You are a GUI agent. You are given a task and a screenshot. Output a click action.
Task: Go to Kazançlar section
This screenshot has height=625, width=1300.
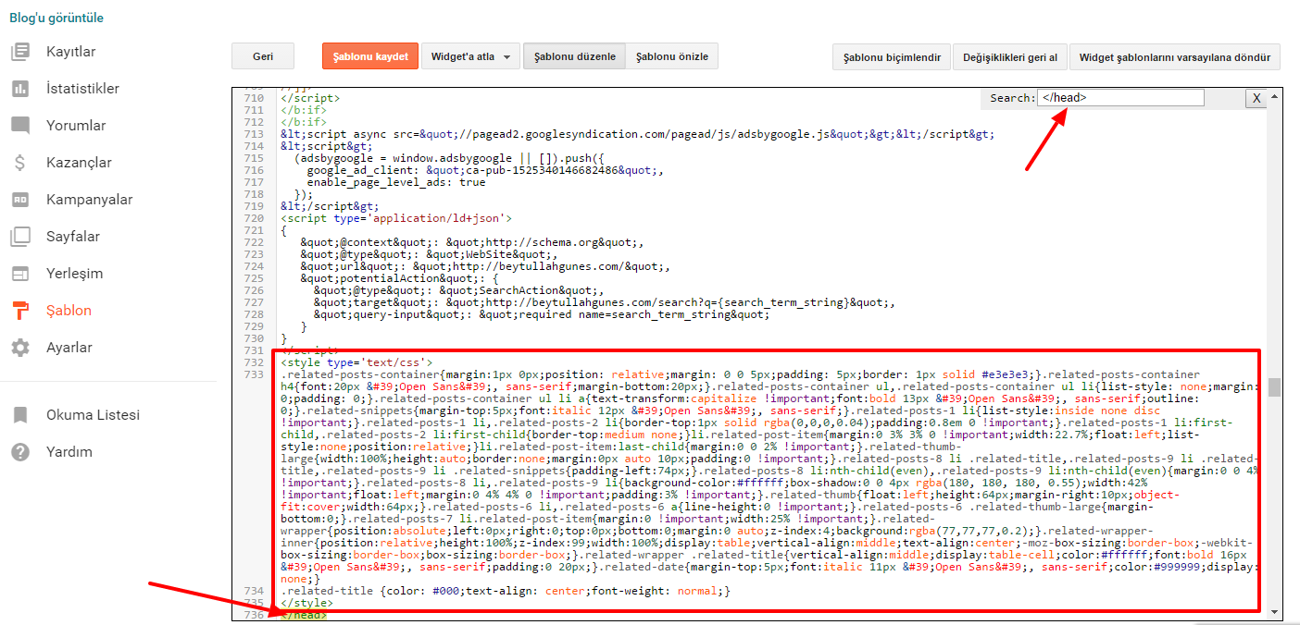pos(79,163)
